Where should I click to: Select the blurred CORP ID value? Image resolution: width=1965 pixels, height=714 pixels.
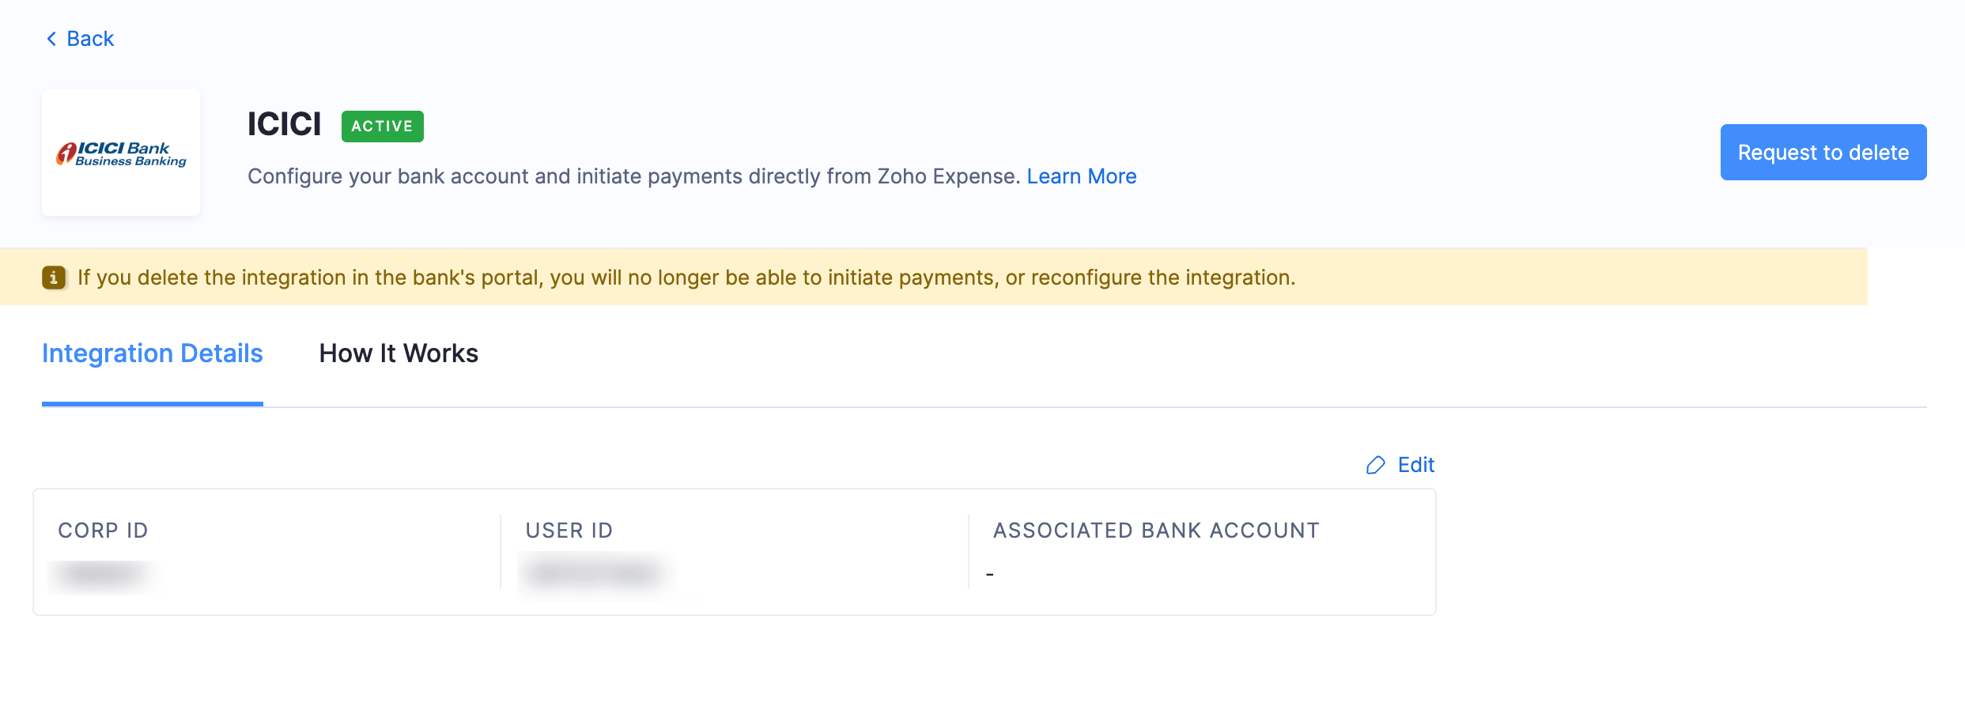click(x=104, y=575)
